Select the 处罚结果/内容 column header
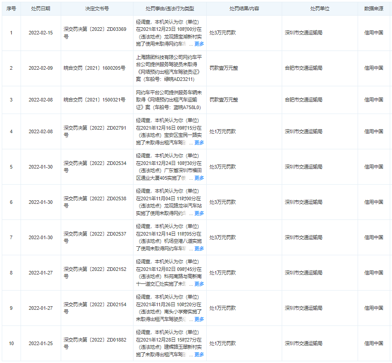The width and height of the screenshot is (392, 363). point(244,8)
